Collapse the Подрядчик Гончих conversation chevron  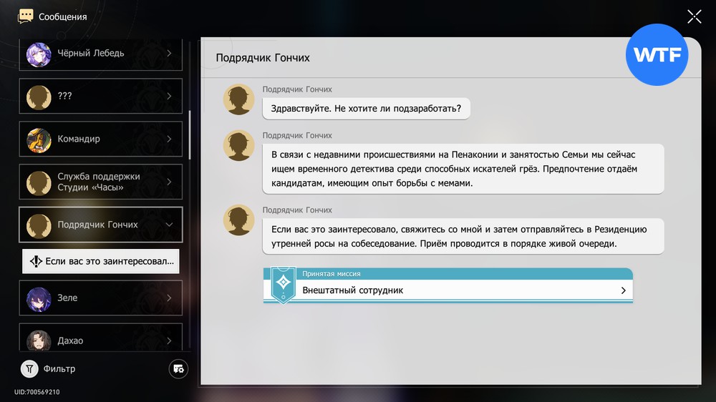click(169, 225)
